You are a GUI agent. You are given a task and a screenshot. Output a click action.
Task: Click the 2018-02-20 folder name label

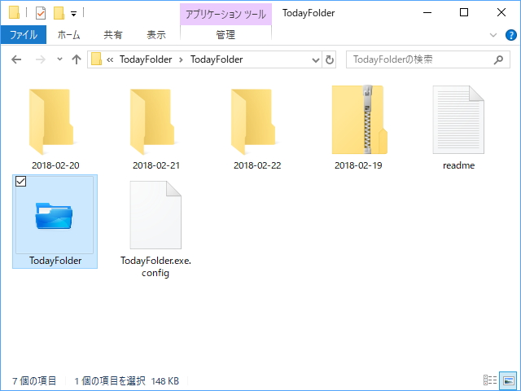point(55,165)
